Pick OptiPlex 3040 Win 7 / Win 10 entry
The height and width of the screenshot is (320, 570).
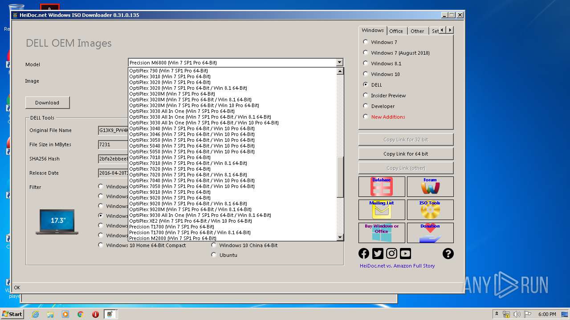pos(232,128)
